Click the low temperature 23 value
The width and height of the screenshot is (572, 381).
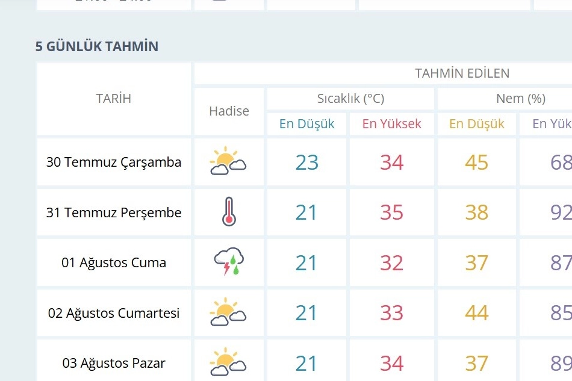pos(307,162)
